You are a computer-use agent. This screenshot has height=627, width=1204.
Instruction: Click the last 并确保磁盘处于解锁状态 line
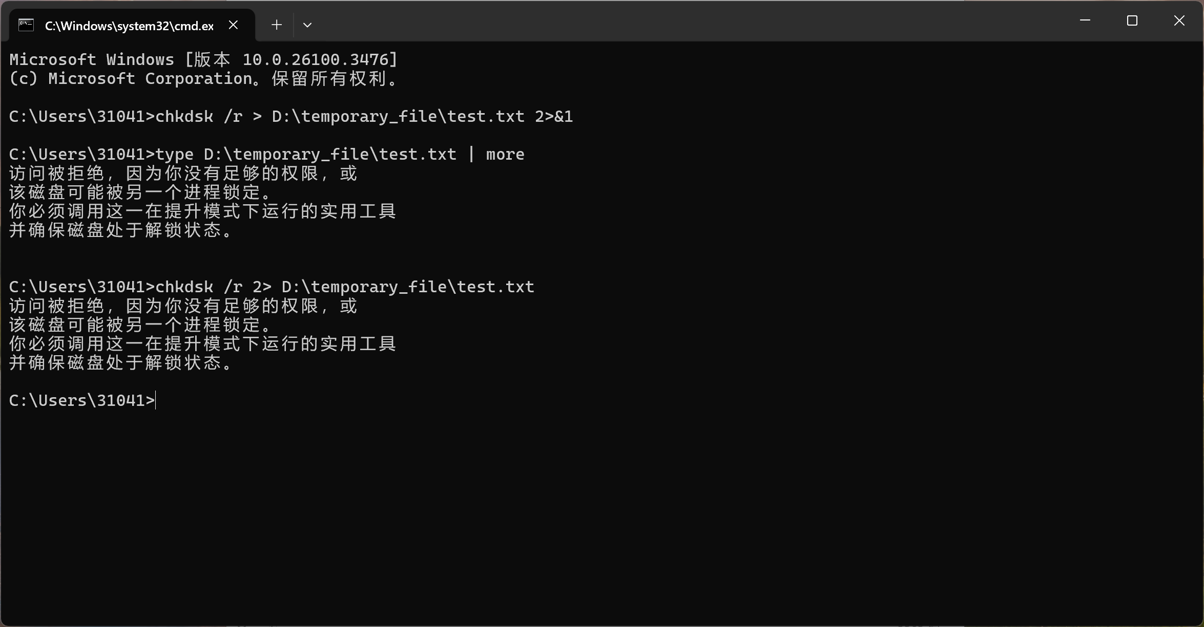coord(121,362)
